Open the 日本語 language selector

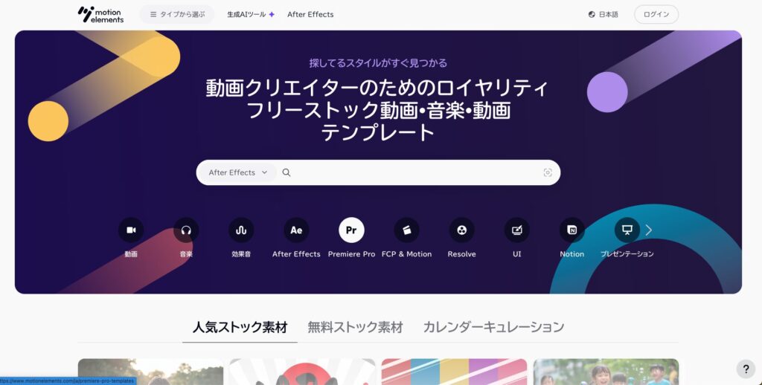(603, 15)
